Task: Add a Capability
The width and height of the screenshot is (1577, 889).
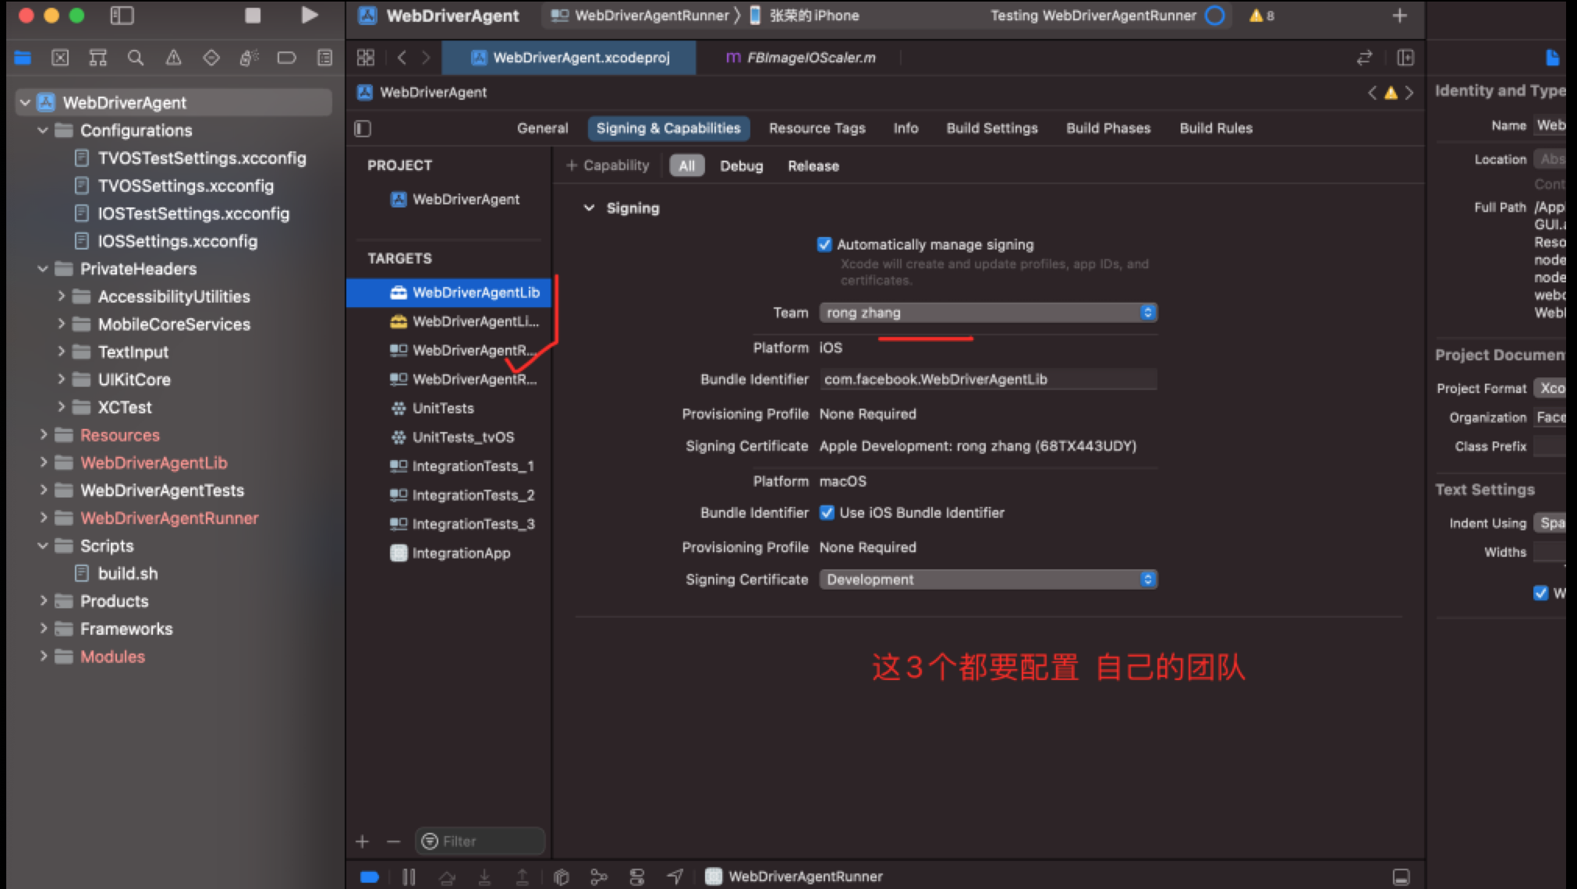Action: click(x=608, y=165)
